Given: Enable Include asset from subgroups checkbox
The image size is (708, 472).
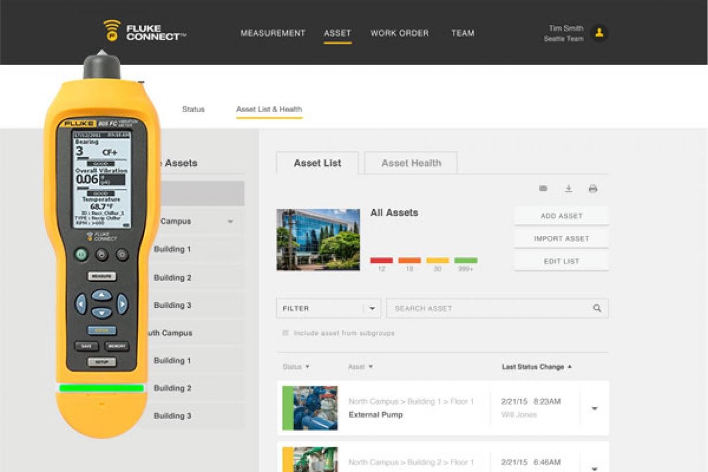Looking at the screenshot, I should (x=286, y=333).
